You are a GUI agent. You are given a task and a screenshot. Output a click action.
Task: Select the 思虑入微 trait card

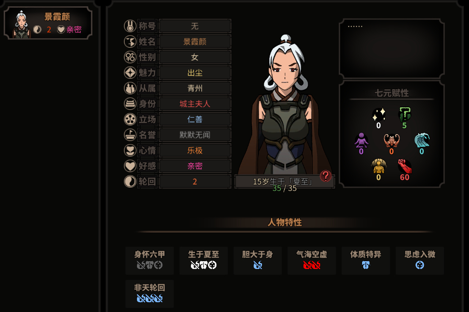pos(420,260)
